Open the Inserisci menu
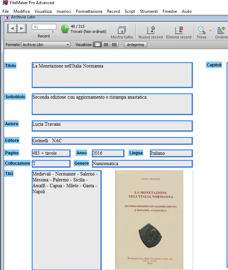The width and height of the screenshot is (228, 270). click(64, 11)
